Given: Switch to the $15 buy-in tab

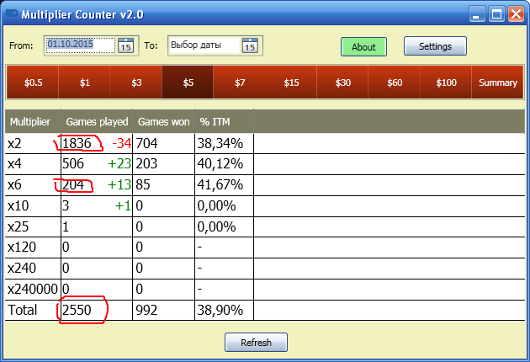Looking at the screenshot, I should pos(291,83).
